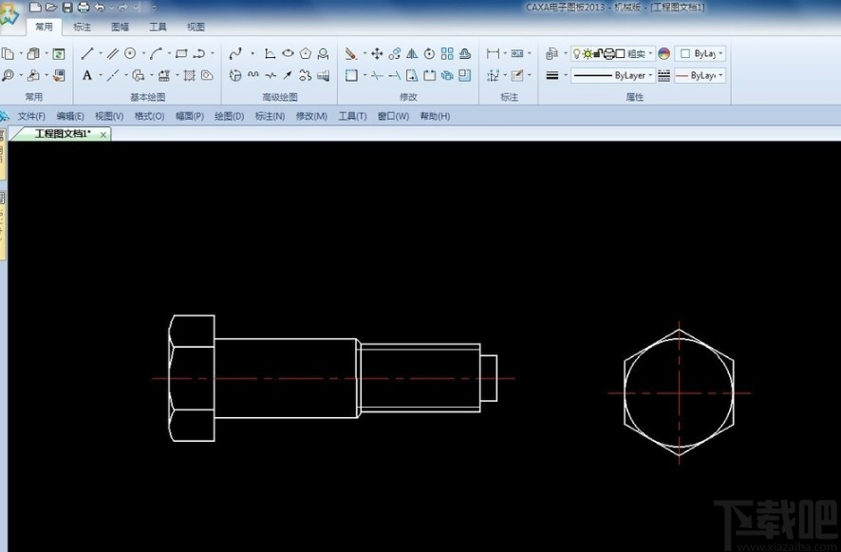Screen dimensions: 841x552
Task: Switch to the 图幅 ribbon tab
Action: pyautogui.click(x=121, y=27)
